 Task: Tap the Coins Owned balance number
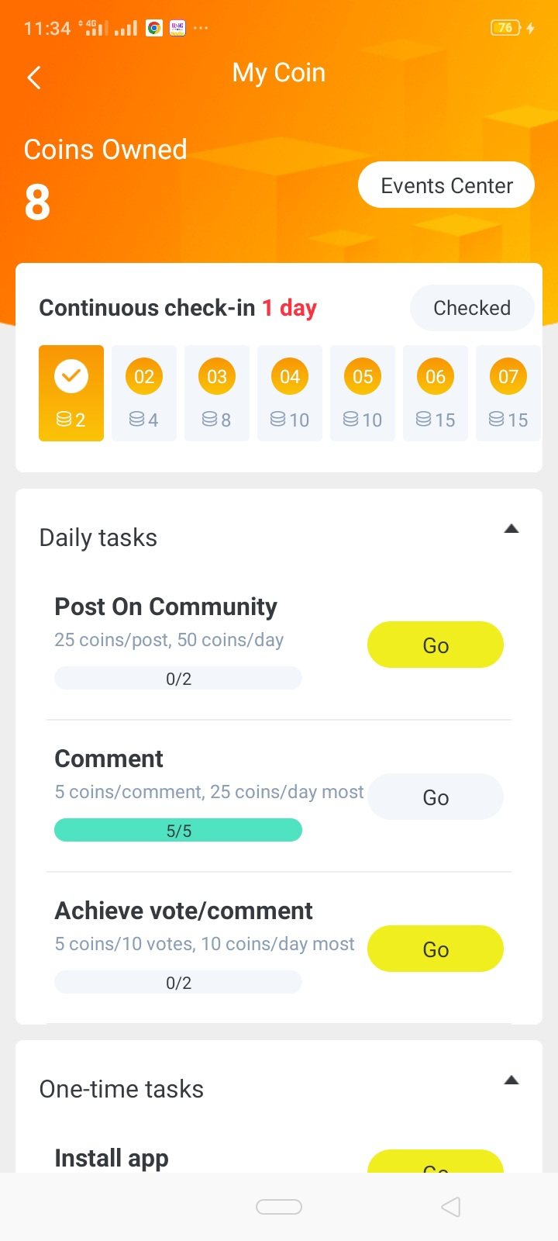click(37, 203)
